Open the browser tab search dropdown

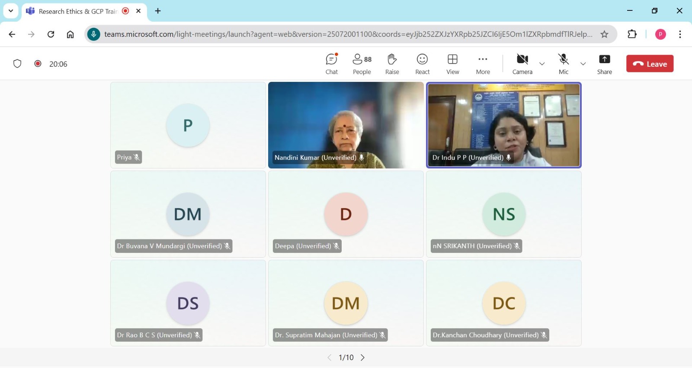pyautogui.click(x=11, y=11)
